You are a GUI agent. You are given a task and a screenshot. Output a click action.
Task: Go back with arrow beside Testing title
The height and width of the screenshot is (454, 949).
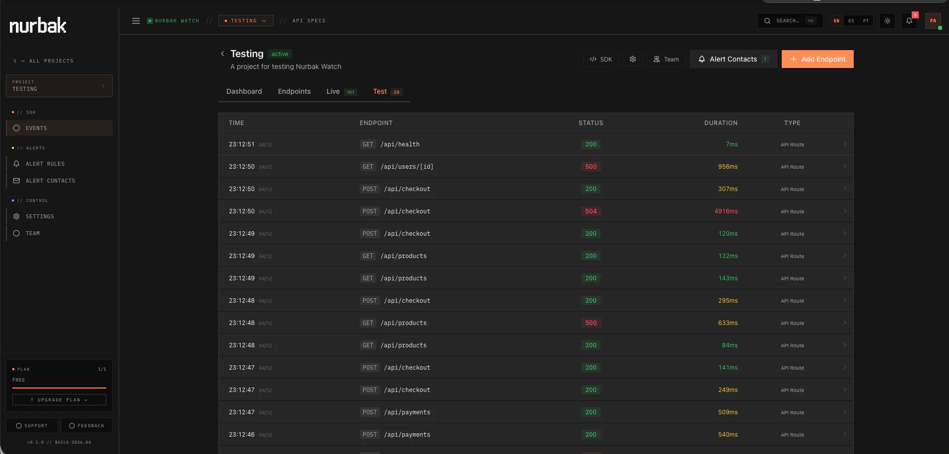pyautogui.click(x=222, y=54)
